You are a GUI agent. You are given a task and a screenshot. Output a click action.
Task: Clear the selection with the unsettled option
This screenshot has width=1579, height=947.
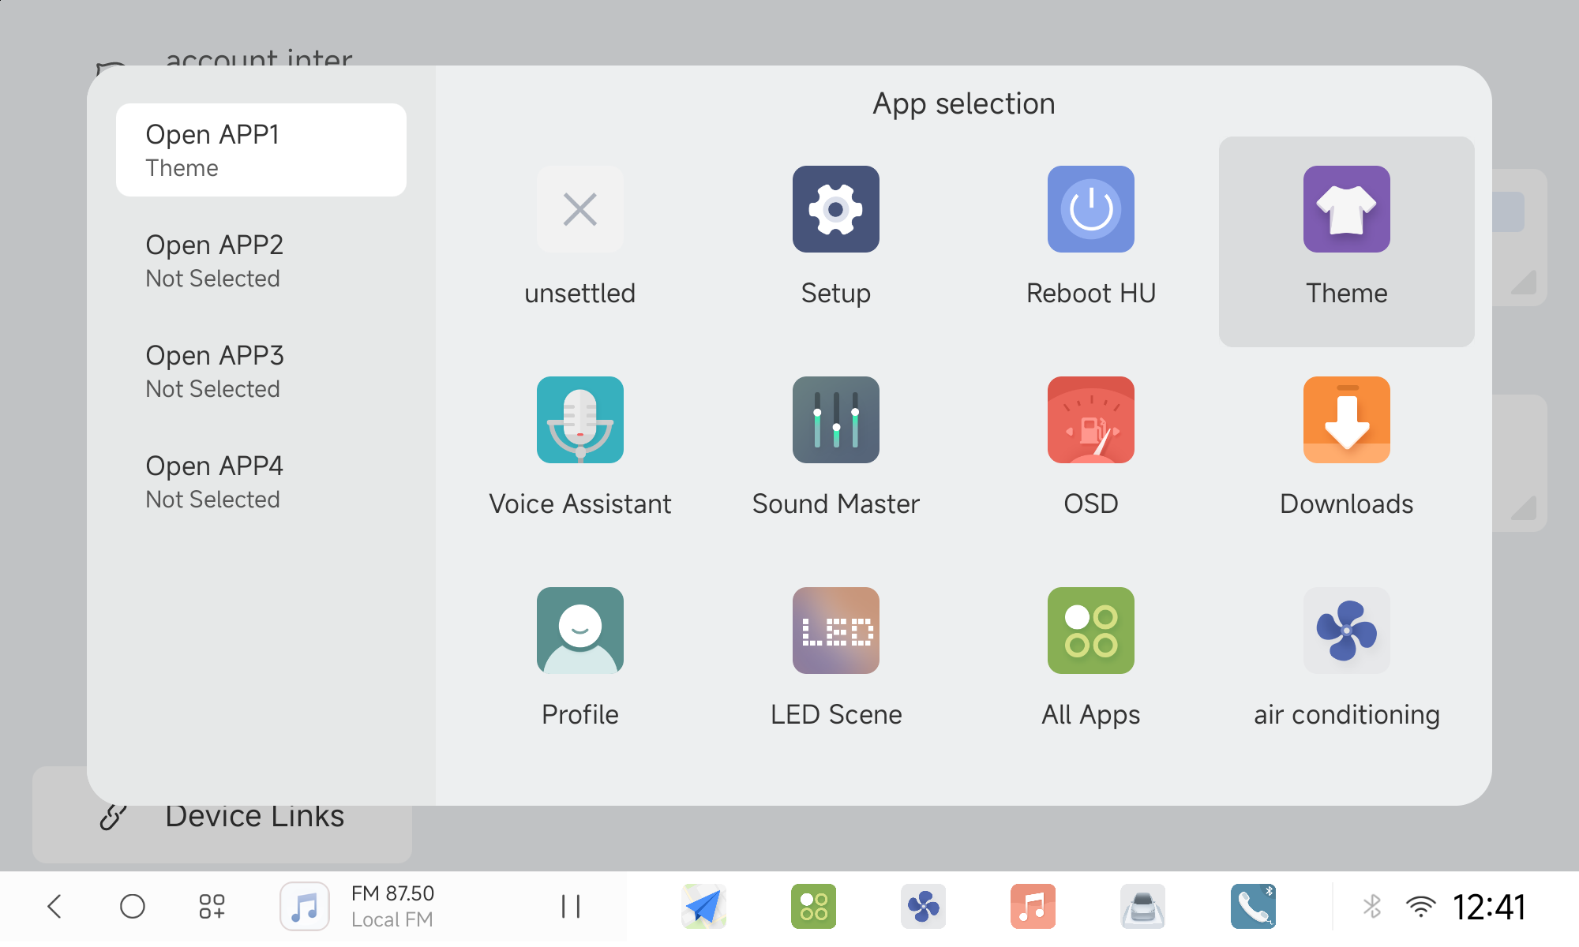[x=579, y=209]
